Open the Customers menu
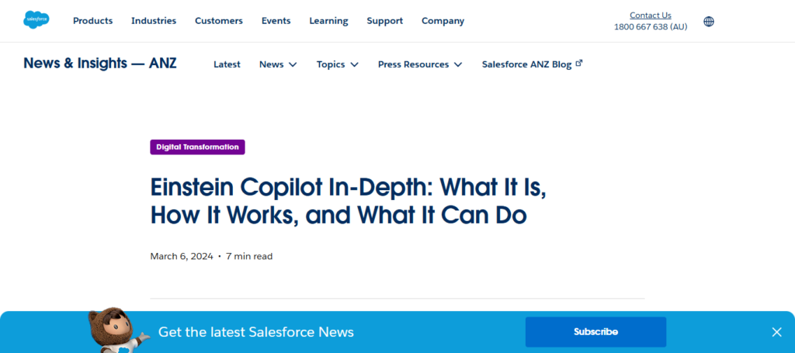The width and height of the screenshot is (795, 353). click(x=219, y=21)
